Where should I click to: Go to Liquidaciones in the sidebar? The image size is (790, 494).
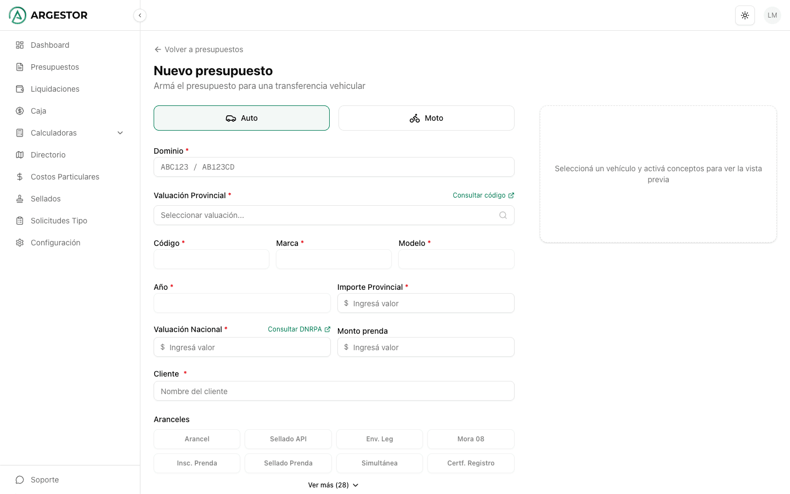click(x=55, y=89)
